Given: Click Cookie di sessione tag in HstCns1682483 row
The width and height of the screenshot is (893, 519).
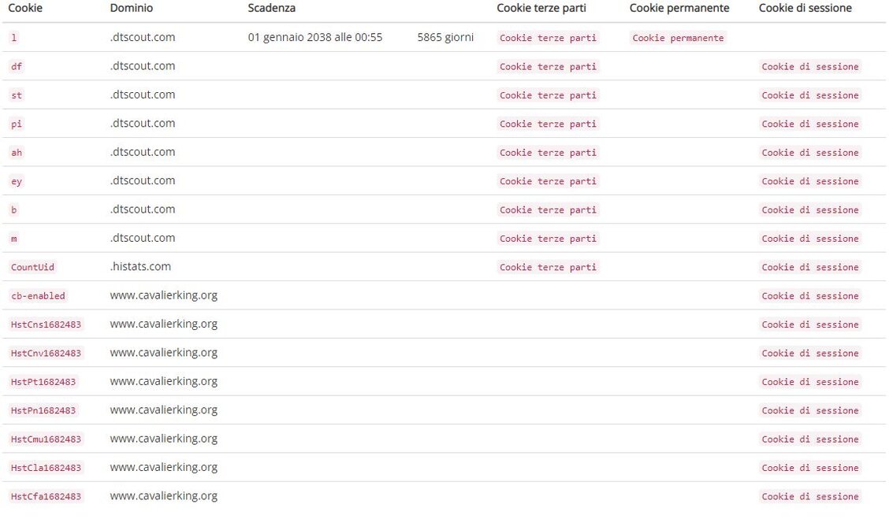Looking at the screenshot, I should (810, 324).
